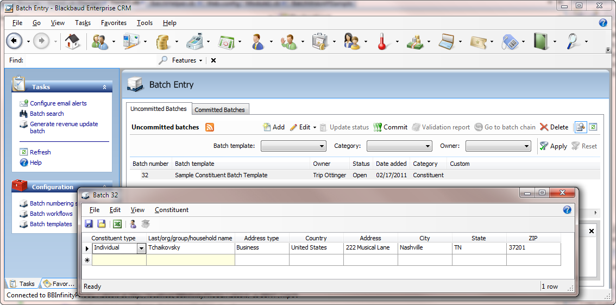Open the cash register icon
Screen dimensions: 616x305
194,41
